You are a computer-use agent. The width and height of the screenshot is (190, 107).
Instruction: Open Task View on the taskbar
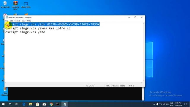(17, 104)
